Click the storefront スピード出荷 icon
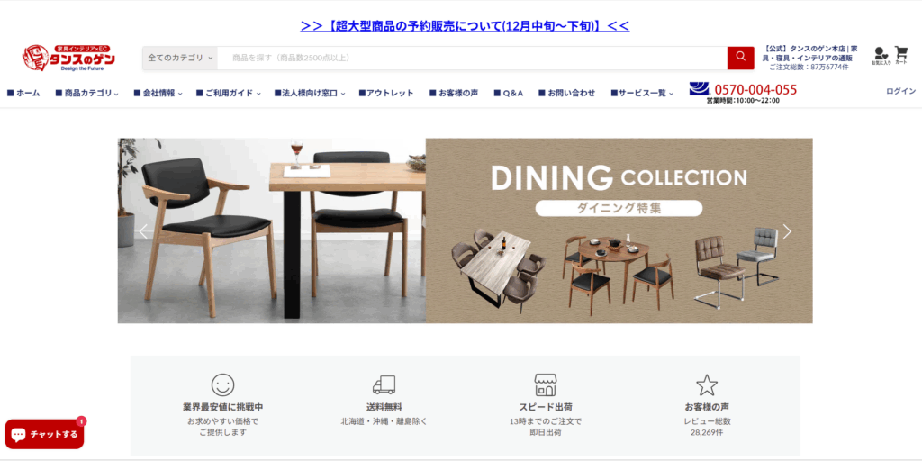 coord(546,384)
